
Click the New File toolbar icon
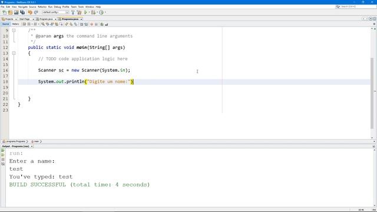click(x=4, y=12)
